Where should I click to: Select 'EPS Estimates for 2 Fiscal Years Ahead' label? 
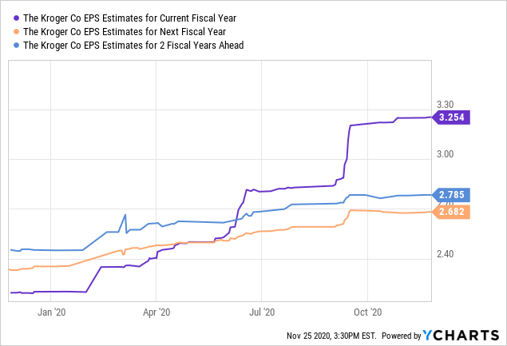(x=133, y=46)
